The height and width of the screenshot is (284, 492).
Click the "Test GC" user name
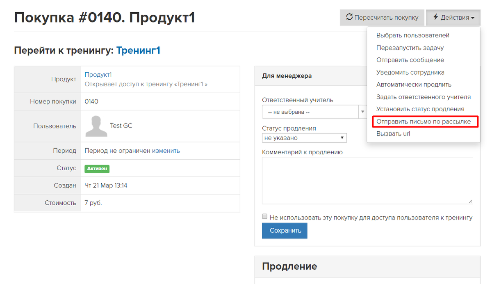pos(121,126)
